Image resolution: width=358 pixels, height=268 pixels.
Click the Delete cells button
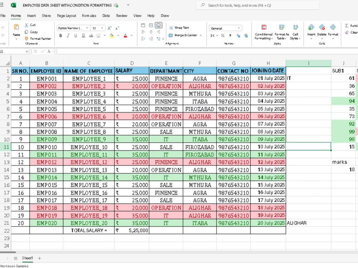(322, 32)
